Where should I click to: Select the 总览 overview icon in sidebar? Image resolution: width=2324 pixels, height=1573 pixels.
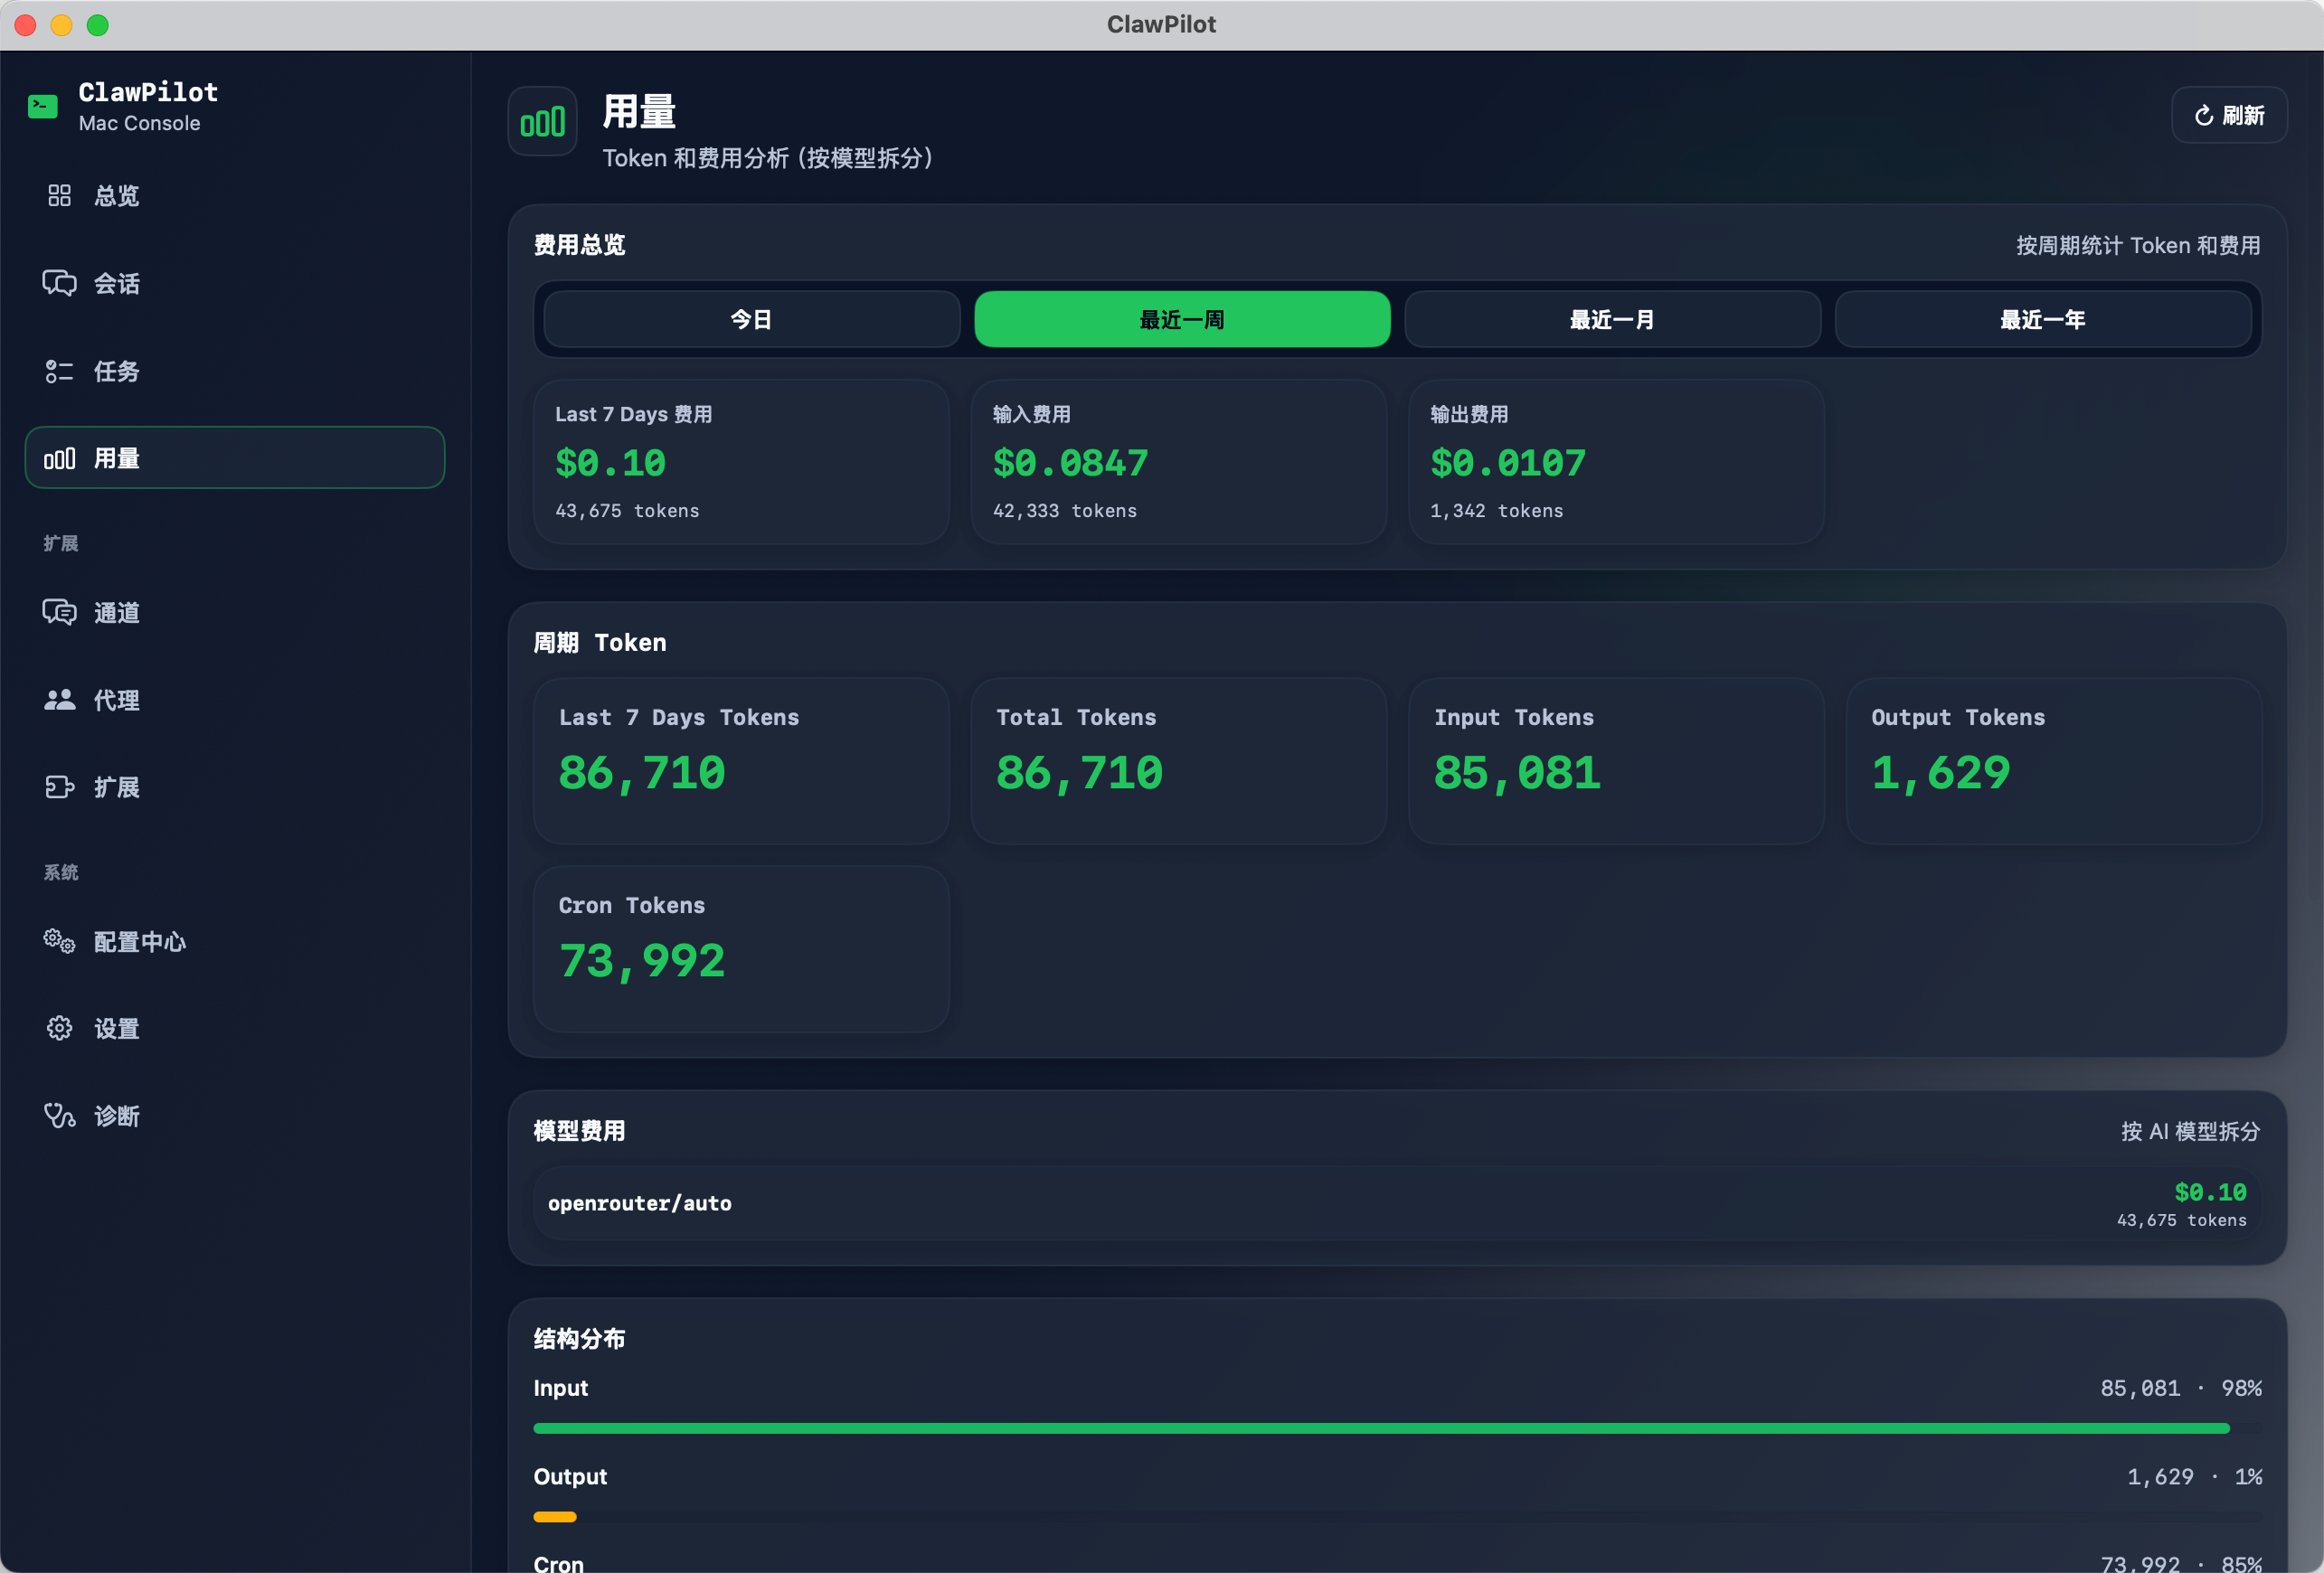pos(60,195)
